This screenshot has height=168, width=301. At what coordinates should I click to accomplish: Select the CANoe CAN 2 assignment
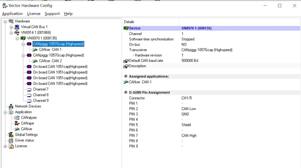[50, 61]
